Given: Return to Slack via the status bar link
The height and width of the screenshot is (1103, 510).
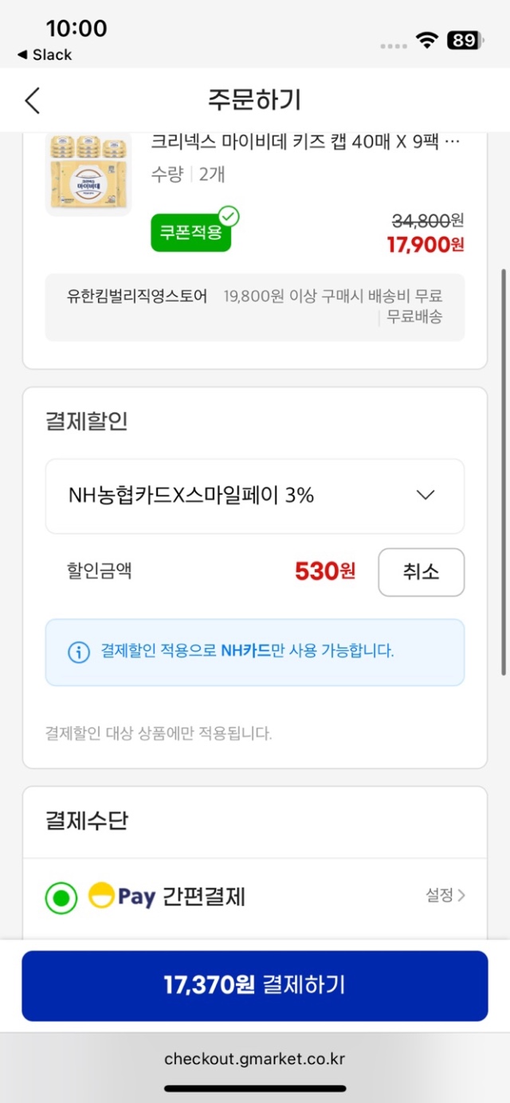Looking at the screenshot, I should pyautogui.click(x=45, y=55).
